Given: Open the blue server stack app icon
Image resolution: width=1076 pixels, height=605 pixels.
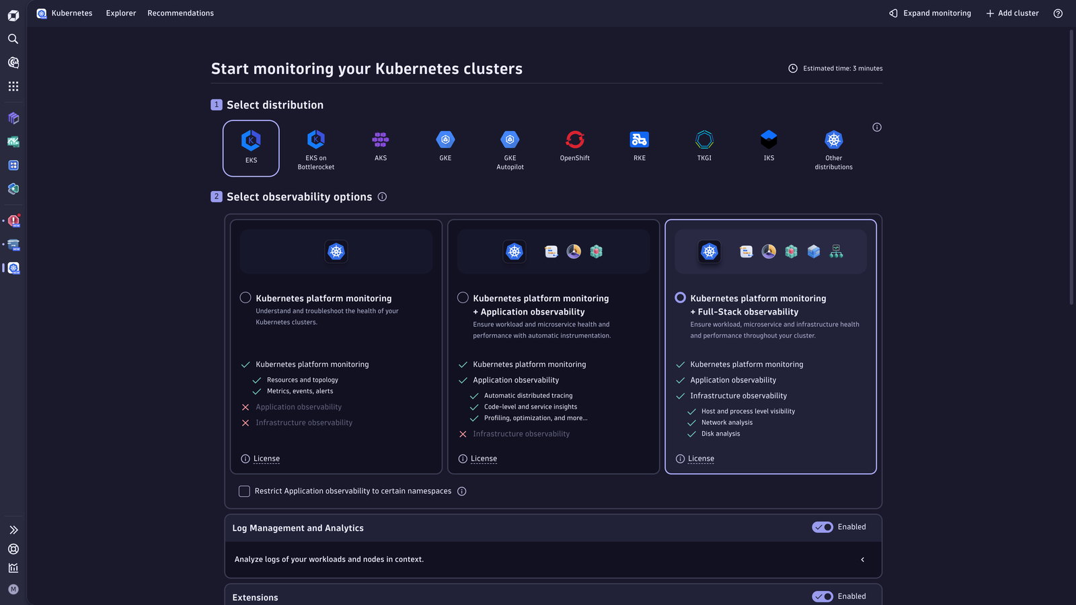Looking at the screenshot, I should (x=13, y=245).
